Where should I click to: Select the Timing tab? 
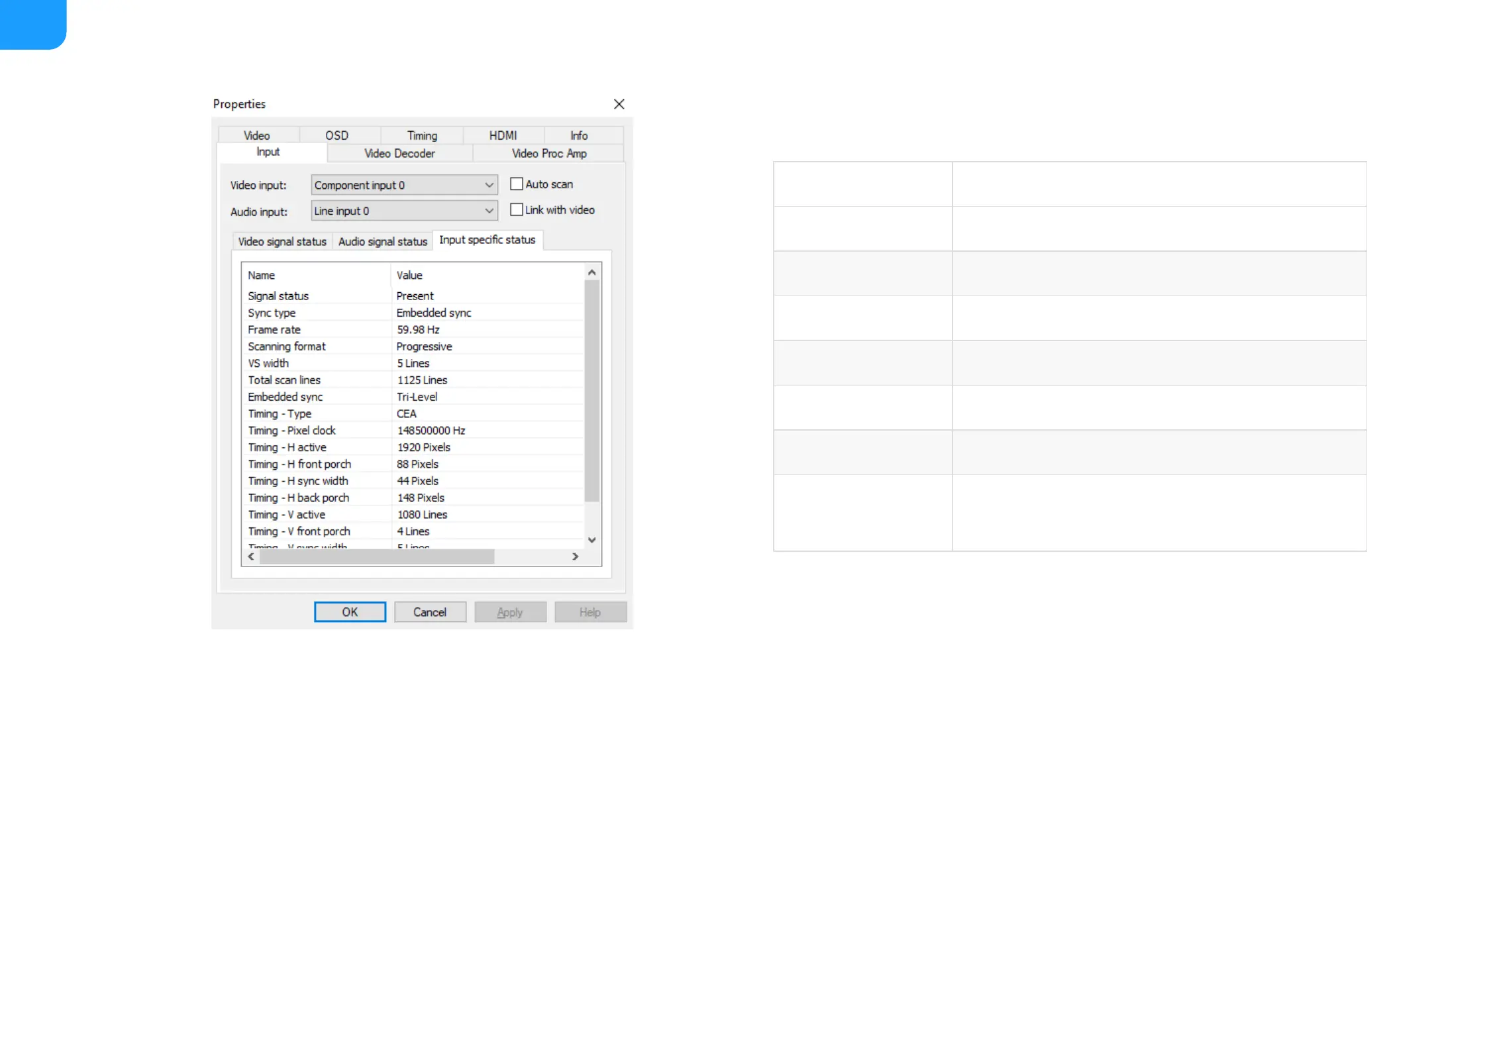[x=422, y=135]
